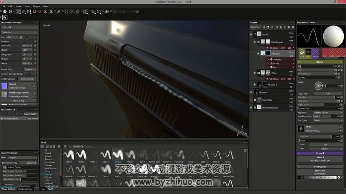Screen dimensions: 346x194
Task: Toggle visibility of White layer
Action: 255,73
